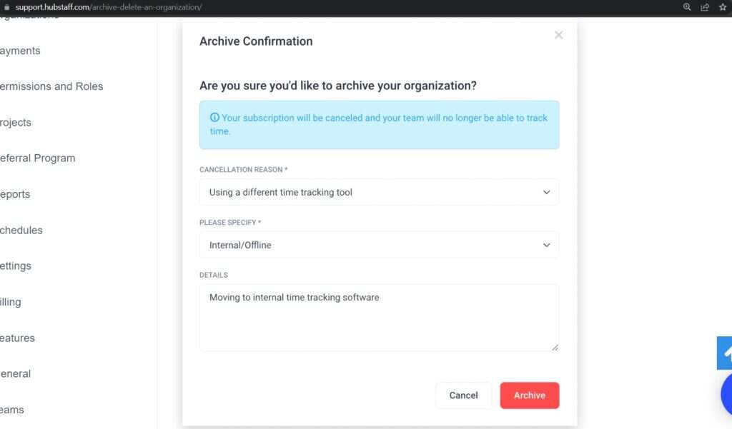This screenshot has width=732, height=429.
Task: Select Permissions and Roles in sidebar
Action: click(51, 86)
